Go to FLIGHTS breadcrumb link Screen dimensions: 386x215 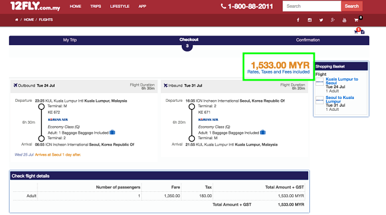tap(46, 20)
